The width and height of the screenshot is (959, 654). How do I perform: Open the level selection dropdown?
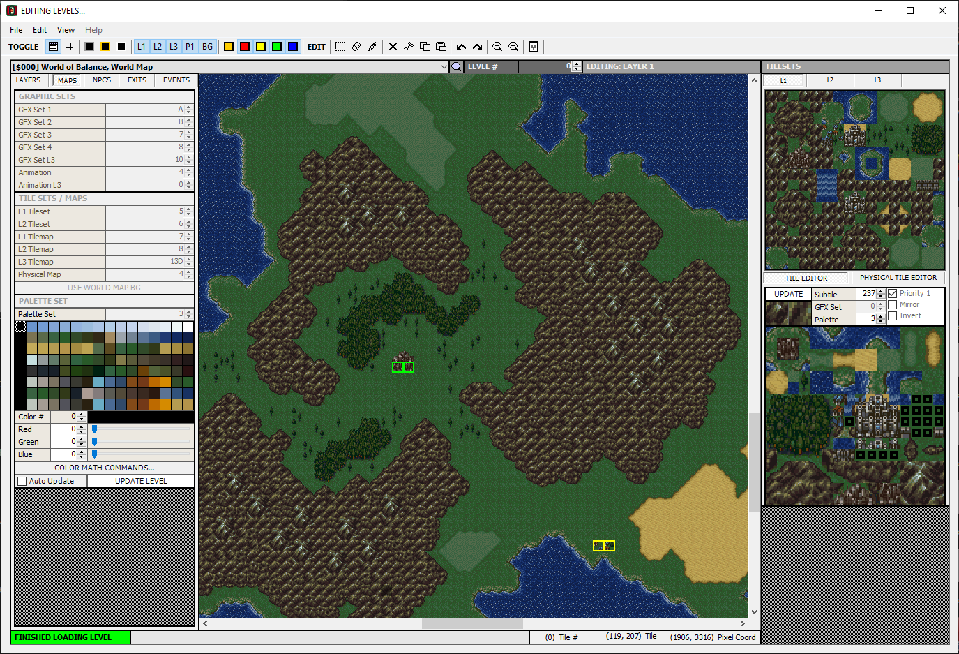point(444,67)
